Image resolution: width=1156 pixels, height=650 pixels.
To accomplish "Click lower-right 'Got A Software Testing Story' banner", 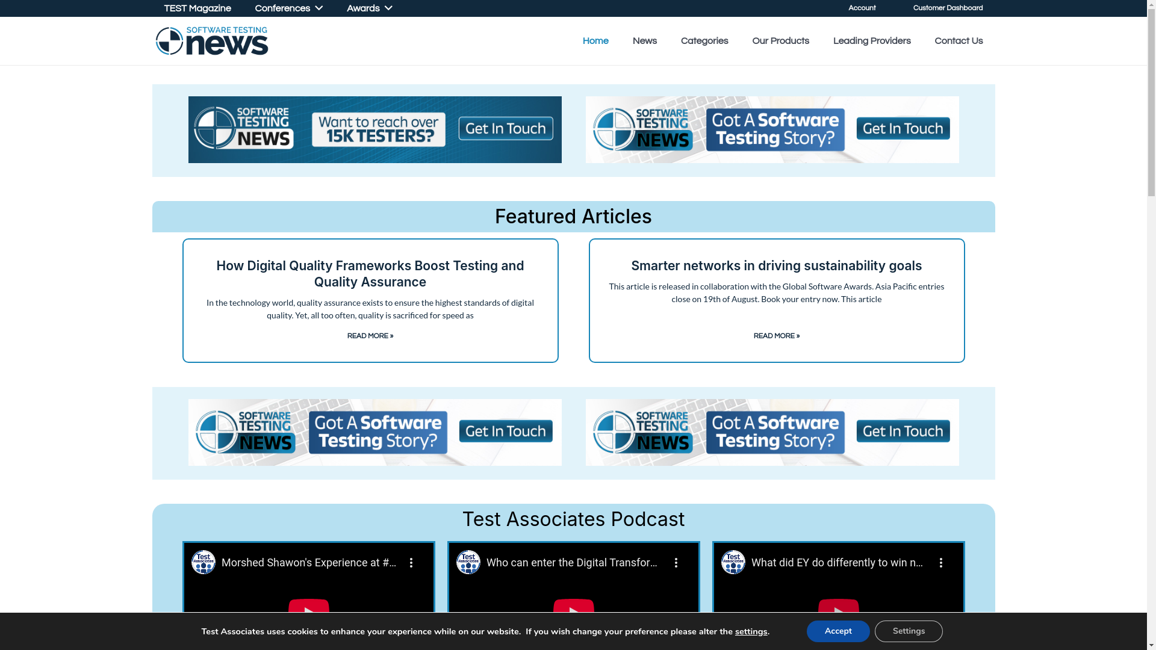I will (772, 432).
